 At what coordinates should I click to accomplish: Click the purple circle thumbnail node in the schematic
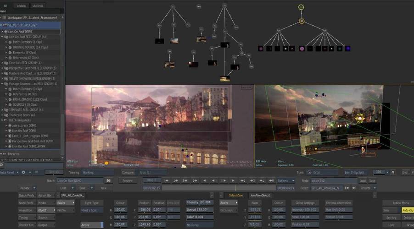pos(302,49)
